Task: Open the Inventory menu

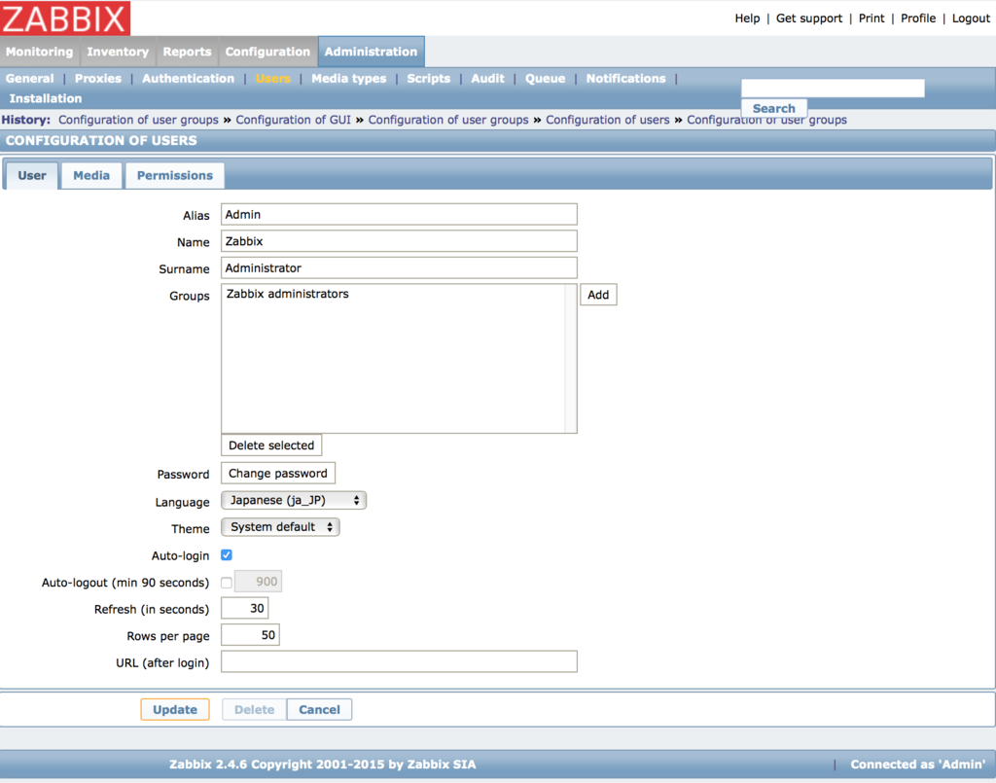Action: pyautogui.click(x=118, y=53)
